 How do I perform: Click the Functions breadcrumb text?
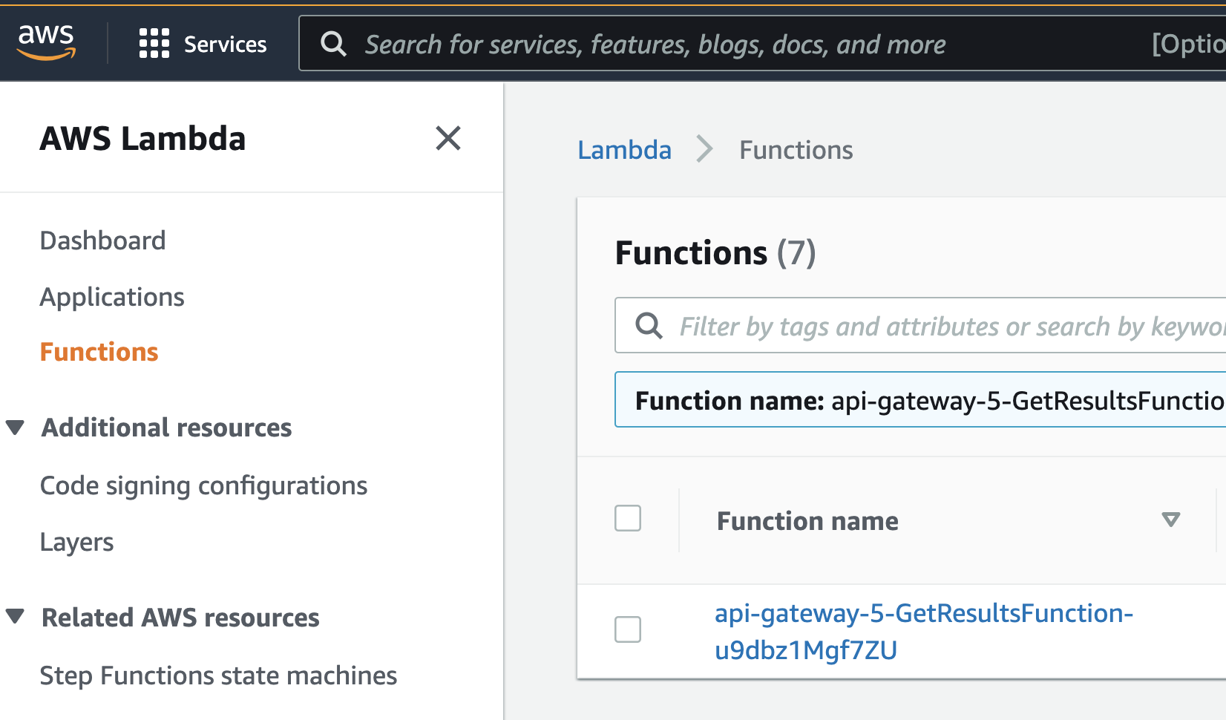pos(796,150)
